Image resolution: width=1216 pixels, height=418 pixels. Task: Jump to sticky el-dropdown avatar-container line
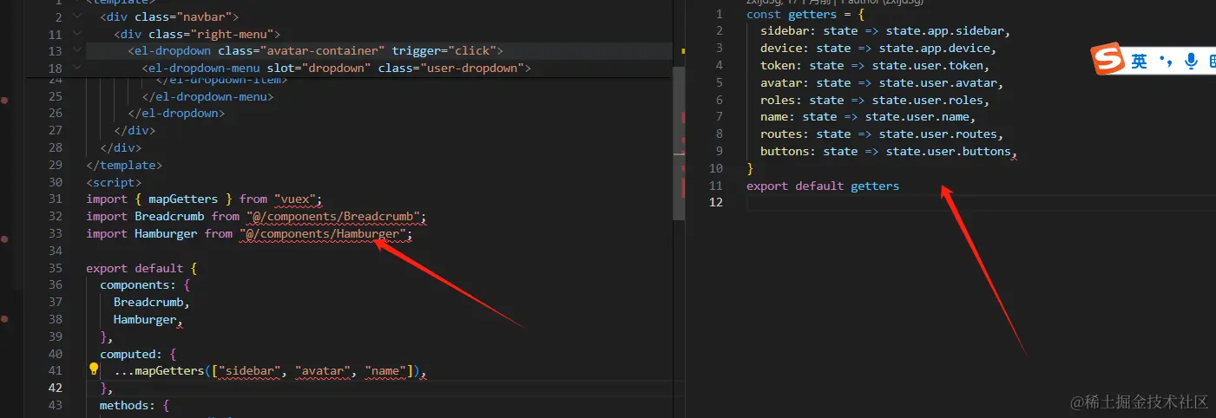(x=315, y=51)
